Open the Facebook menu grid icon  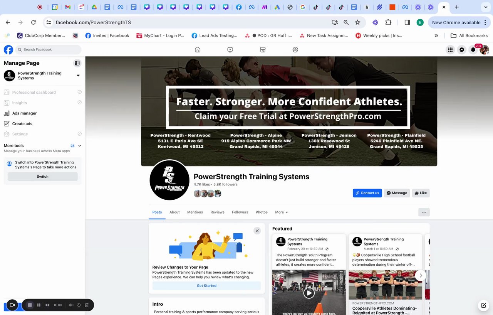pyautogui.click(x=450, y=50)
